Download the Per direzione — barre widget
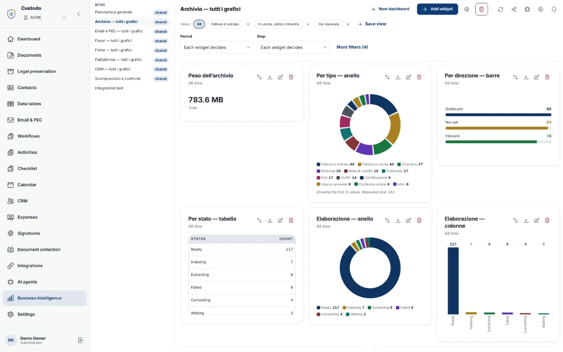The image size is (563, 352). (x=526, y=77)
